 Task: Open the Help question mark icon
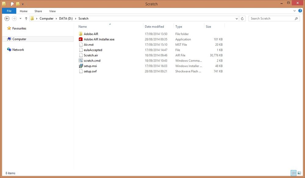tap(300, 11)
